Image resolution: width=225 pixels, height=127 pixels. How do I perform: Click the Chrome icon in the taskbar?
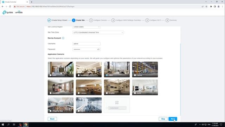[26, 125]
